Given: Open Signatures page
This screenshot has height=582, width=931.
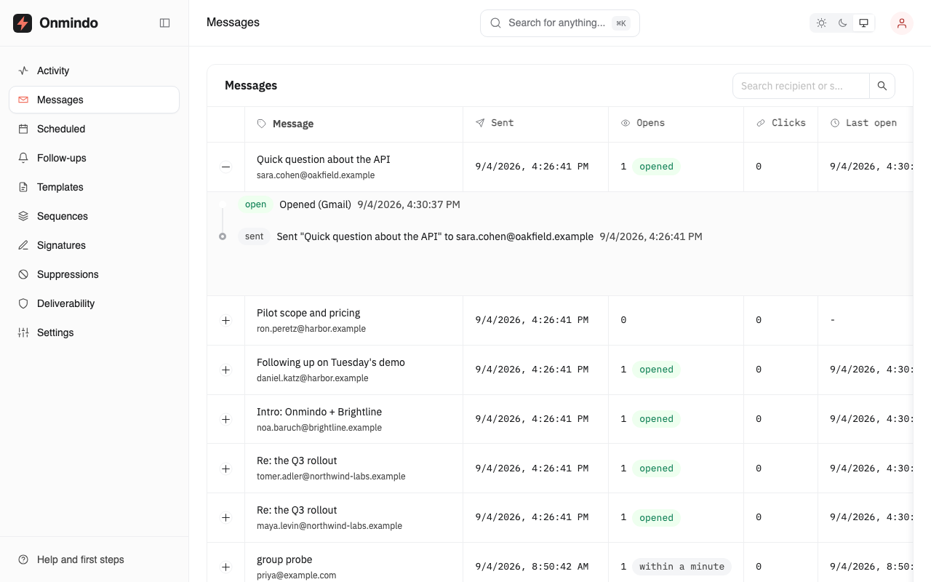Looking at the screenshot, I should click(95, 245).
